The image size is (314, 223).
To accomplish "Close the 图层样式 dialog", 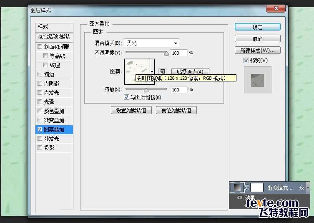I will point(276,8).
